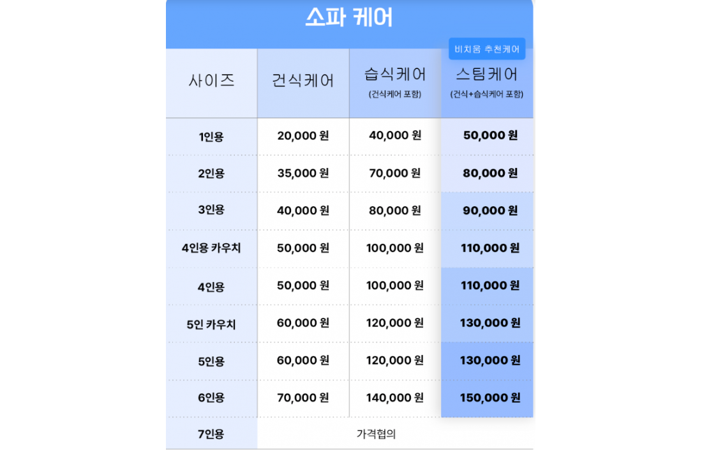702x450 pixels.
Task: Choose the 2인용 size row label
Action: click(211, 174)
